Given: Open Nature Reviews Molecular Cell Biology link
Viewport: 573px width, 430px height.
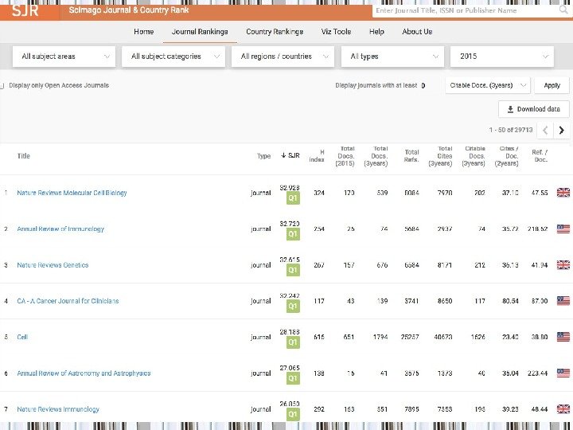Looking at the screenshot, I should point(72,193).
